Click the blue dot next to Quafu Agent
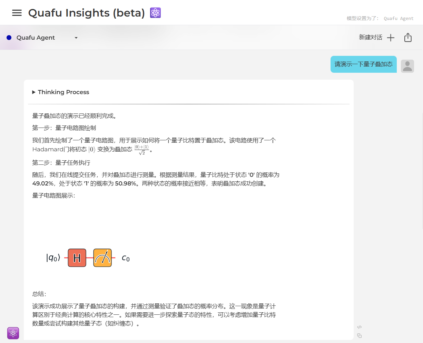 [9, 38]
